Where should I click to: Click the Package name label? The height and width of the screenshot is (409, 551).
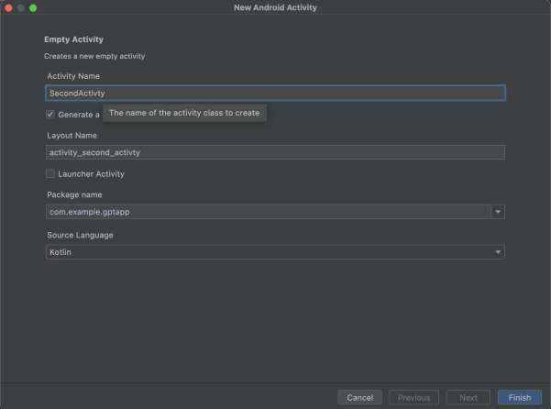(74, 194)
